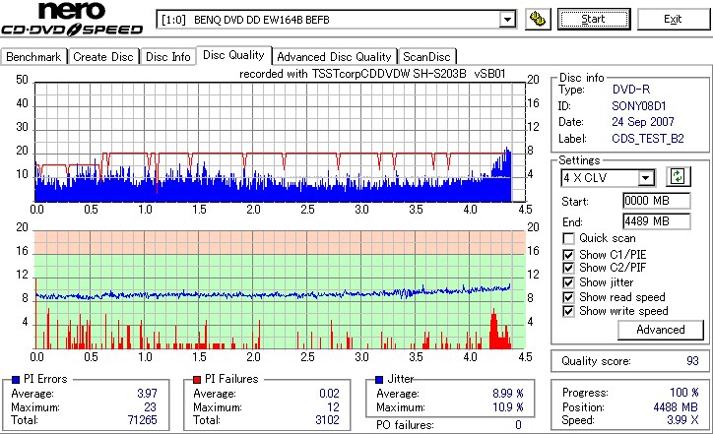Click the red PI Failures legend square
This screenshot has width=713, height=434.
197,380
